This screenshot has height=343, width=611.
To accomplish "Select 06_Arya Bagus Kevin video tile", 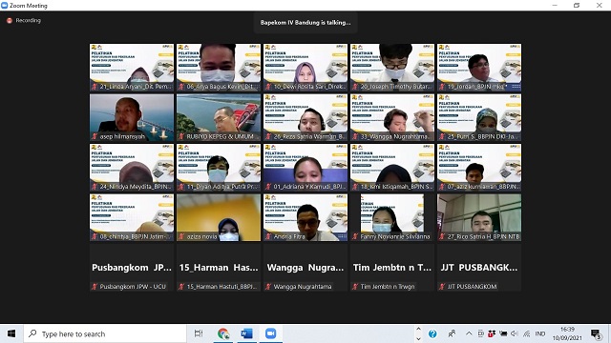I will point(219,68).
